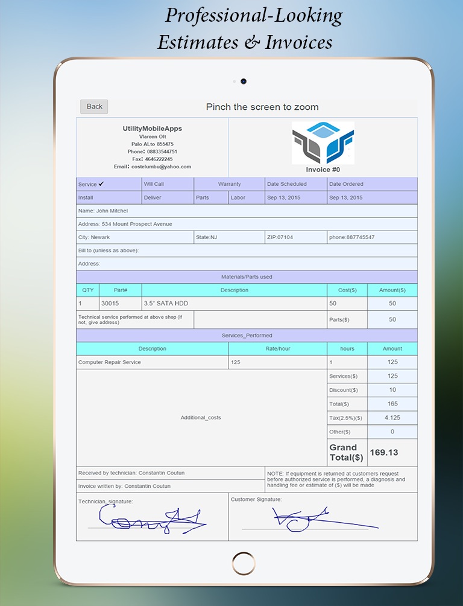Image resolution: width=463 pixels, height=606 pixels.
Task: Click the 'Materials/Parts used' header
Action: coord(247,276)
